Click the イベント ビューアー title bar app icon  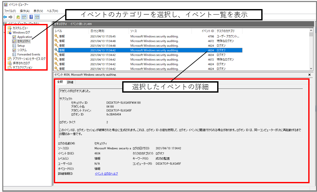point(6,5)
